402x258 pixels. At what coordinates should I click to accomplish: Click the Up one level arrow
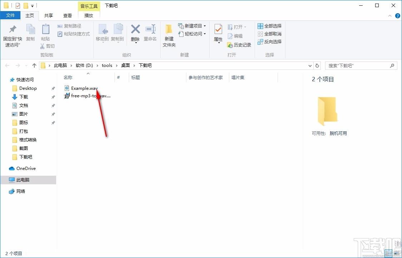[34, 65]
